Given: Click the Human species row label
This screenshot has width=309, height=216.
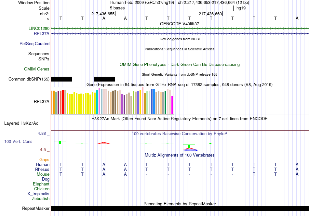Looking at the screenshot, I should tap(43, 164).
